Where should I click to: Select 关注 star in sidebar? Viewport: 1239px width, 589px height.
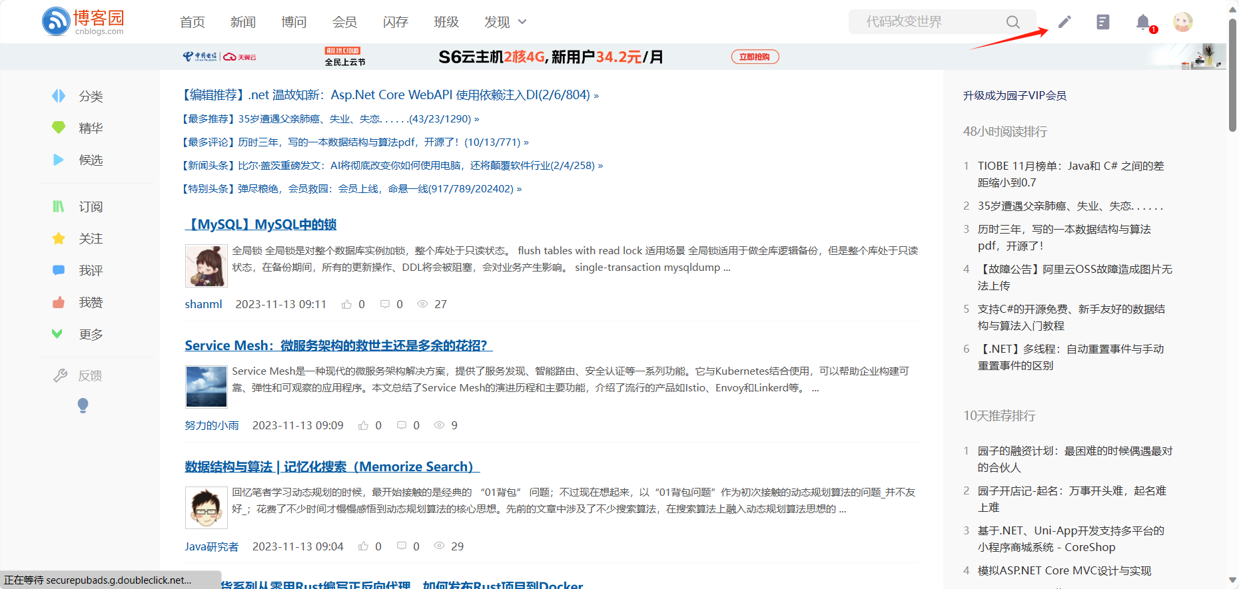[x=78, y=239]
